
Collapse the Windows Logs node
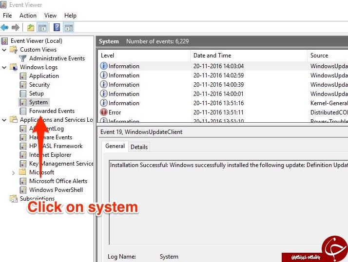(4, 67)
